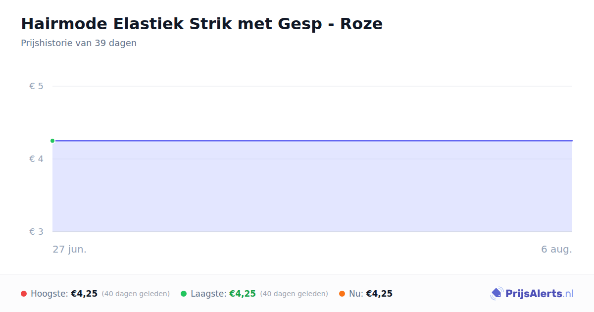Click the Laagste 40 dagen geleden note
The width and height of the screenshot is (594, 312).
pyautogui.click(x=294, y=294)
